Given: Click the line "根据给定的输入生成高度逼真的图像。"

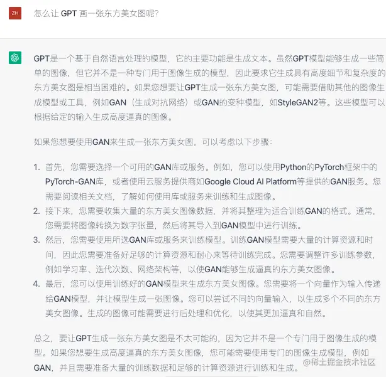Looking at the screenshot, I should pos(103,117).
